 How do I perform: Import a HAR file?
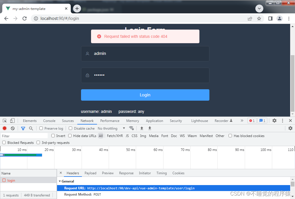[142, 128]
